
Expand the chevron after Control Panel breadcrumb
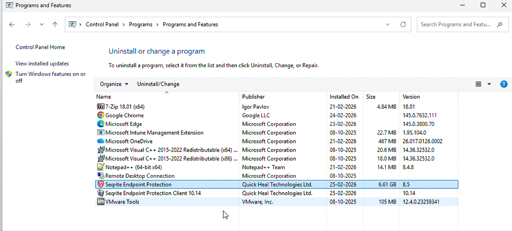tap(123, 24)
